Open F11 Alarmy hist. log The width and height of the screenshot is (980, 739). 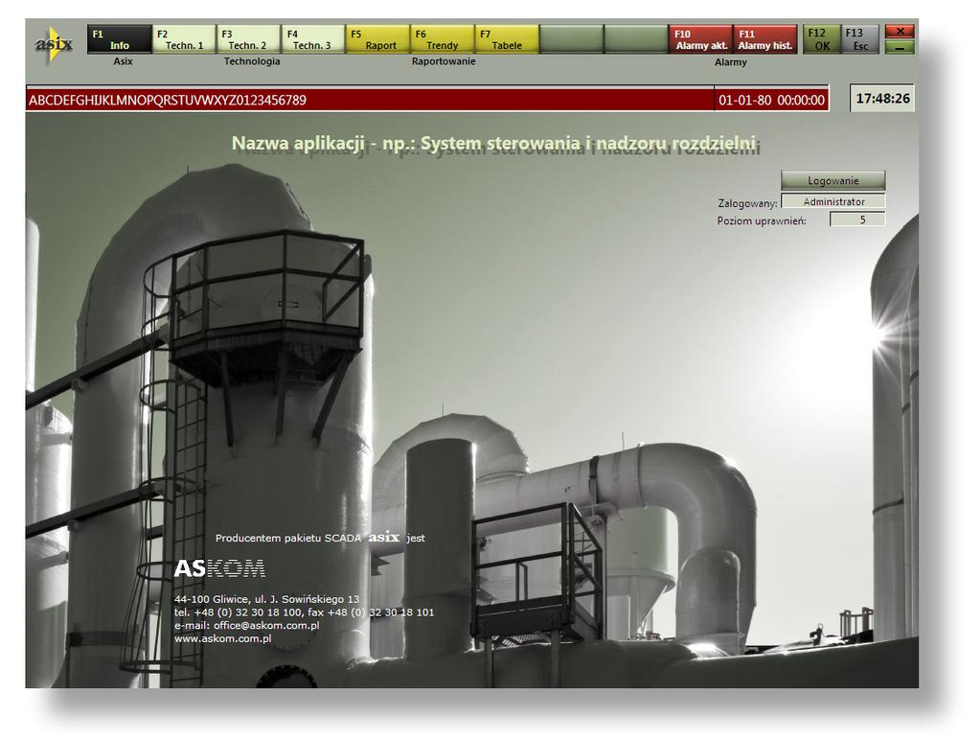coord(765,39)
